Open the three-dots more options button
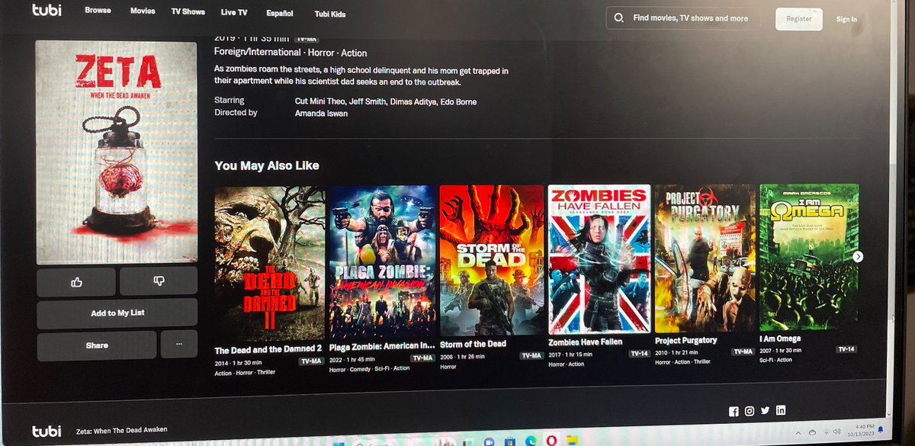Screen dimensions: 915x446 point(179,345)
